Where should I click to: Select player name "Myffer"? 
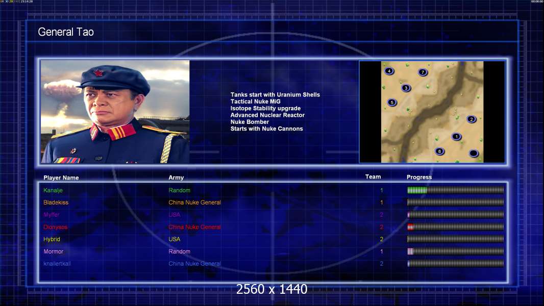pyautogui.click(x=52, y=215)
